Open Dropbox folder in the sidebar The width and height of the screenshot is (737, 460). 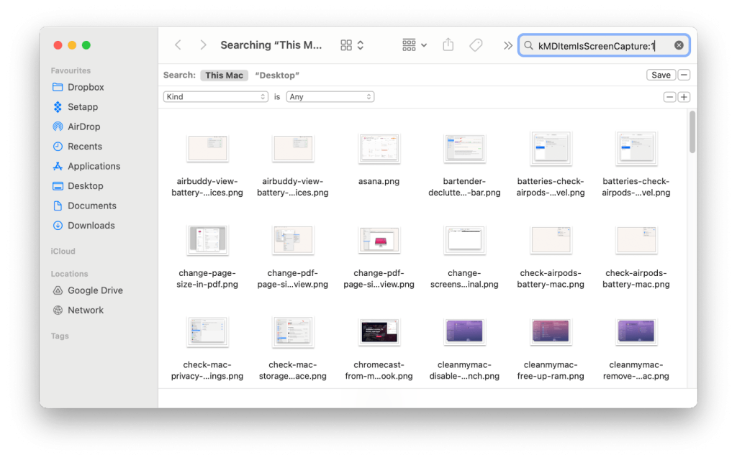coord(85,87)
